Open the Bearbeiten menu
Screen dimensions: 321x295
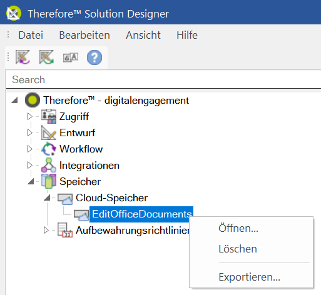[x=84, y=35]
